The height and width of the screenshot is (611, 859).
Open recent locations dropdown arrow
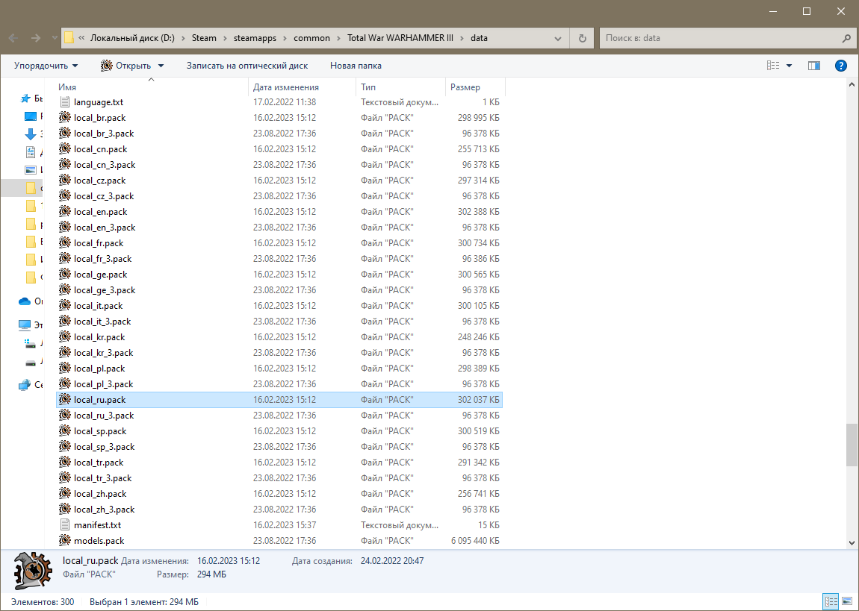55,38
